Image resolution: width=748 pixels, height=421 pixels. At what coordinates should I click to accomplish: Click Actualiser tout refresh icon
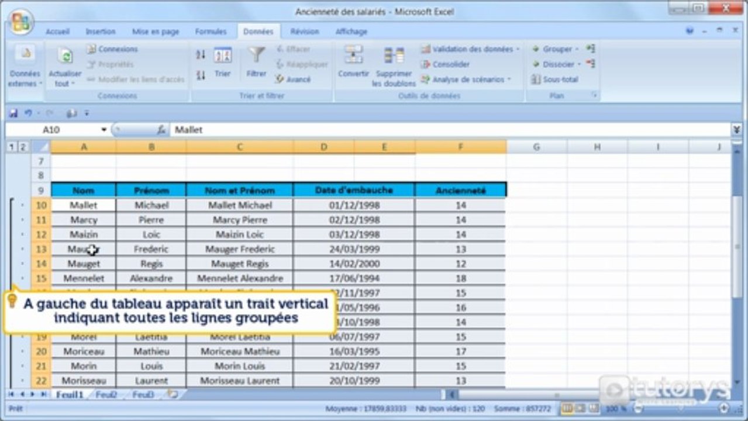(x=65, y=56)
